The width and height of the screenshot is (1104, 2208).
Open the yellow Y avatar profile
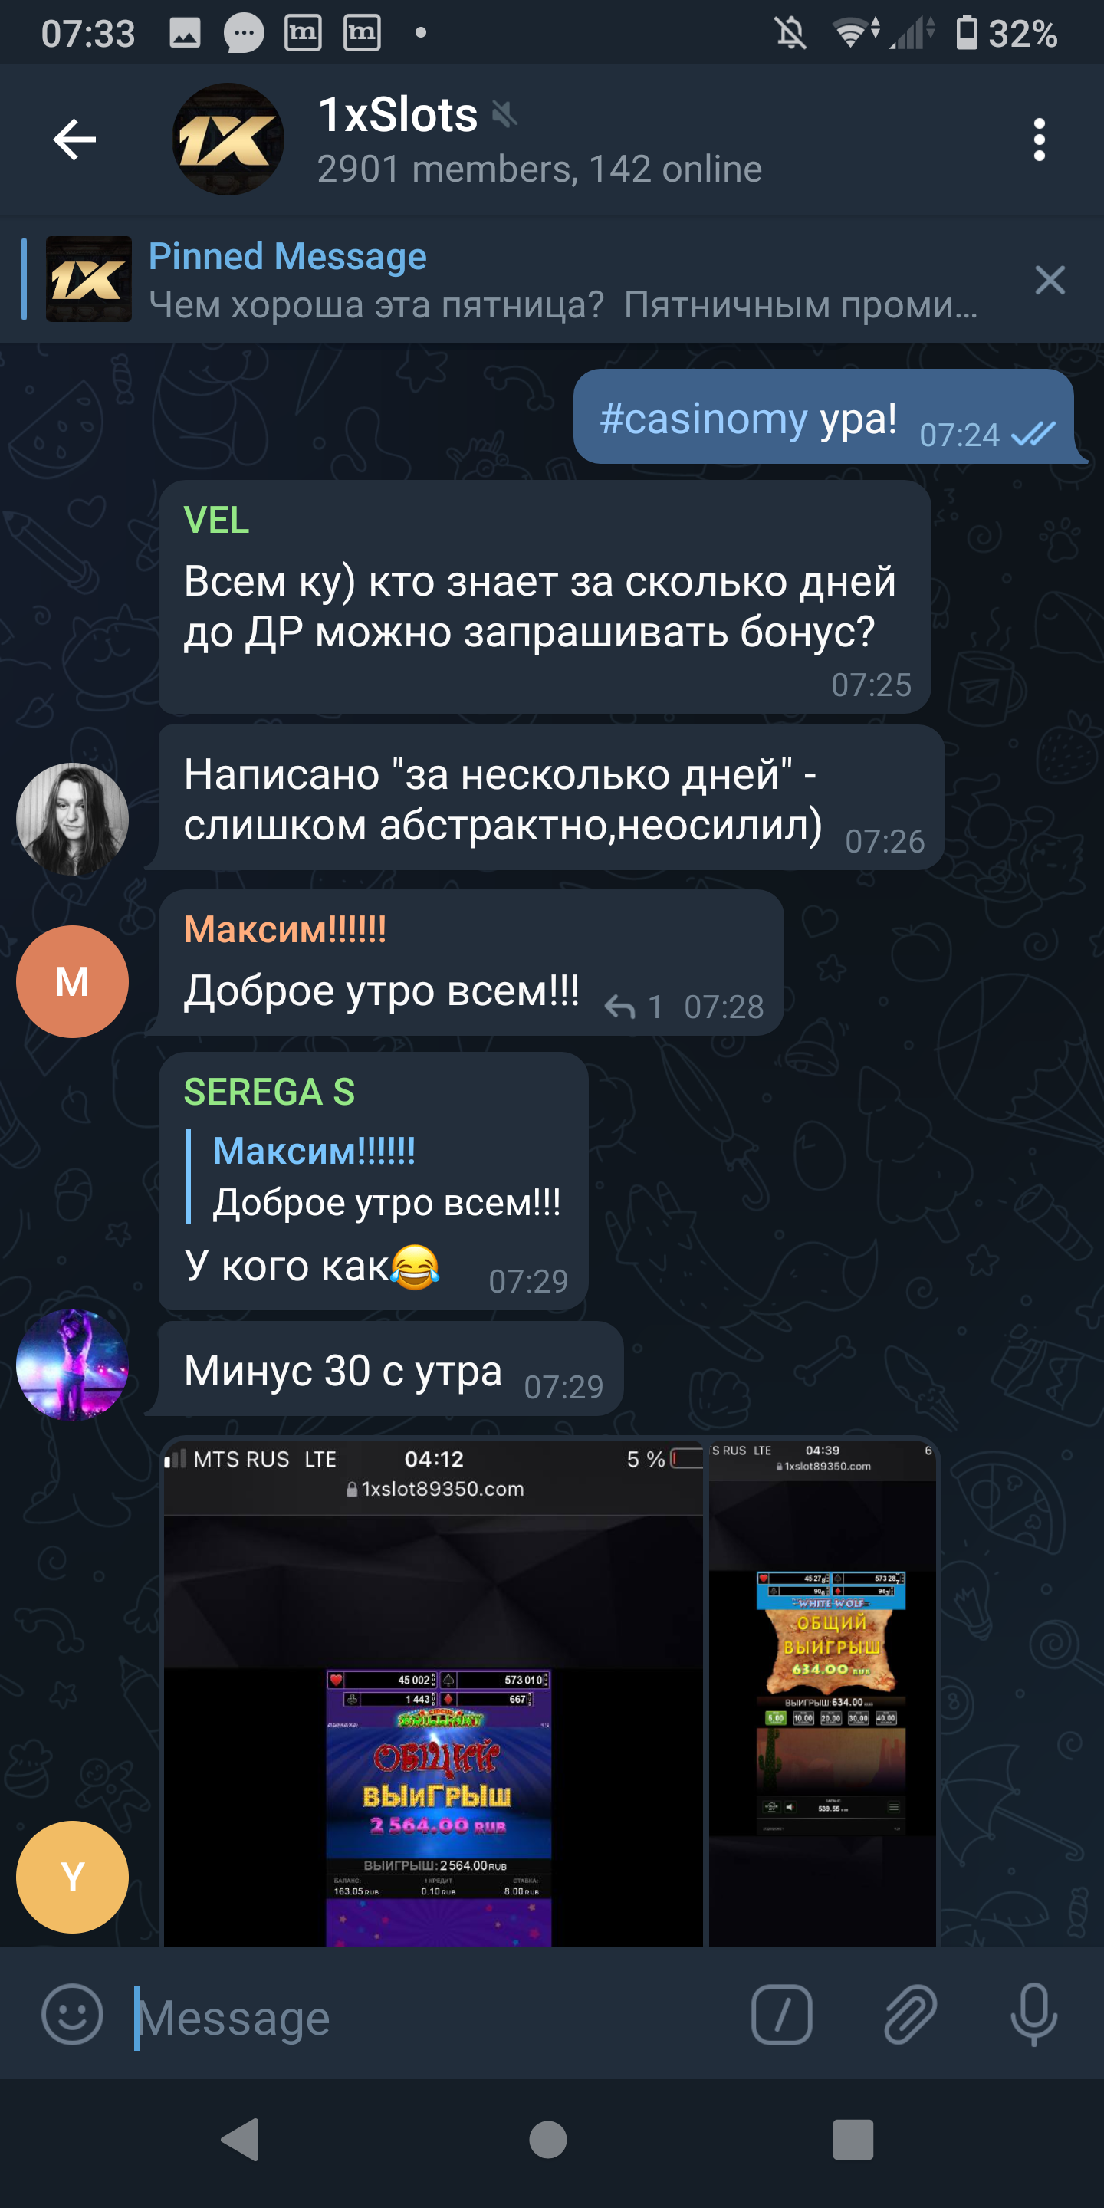(x=73, y=1876)
